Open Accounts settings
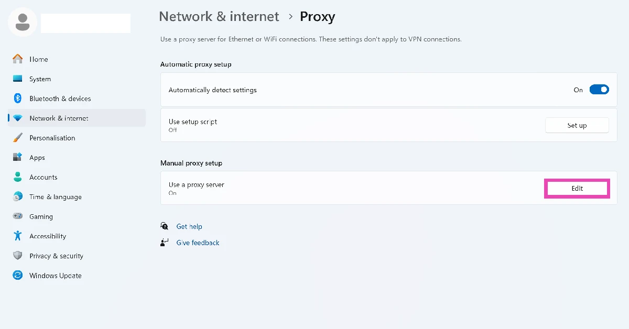 coord(43,177)
